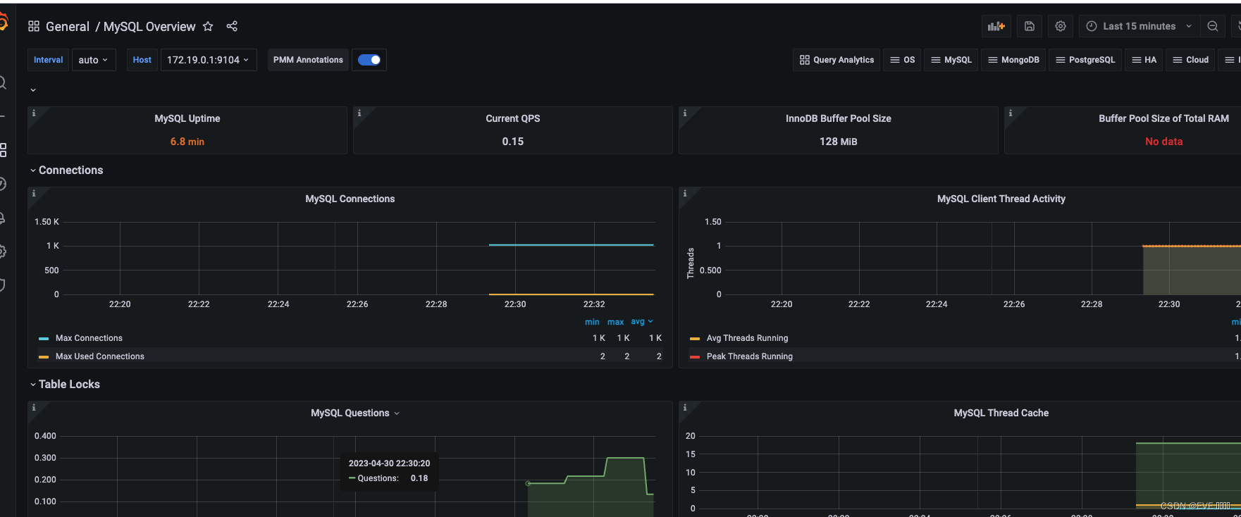Share the dashboard using the share icon
1241x517 pixels.
(x=232, y=26)
